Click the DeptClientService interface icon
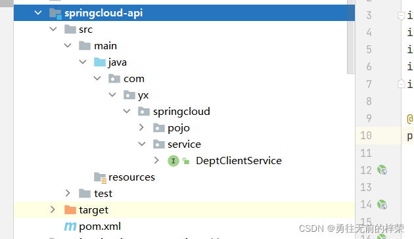This screenshot has height=239, width=414. pos(173,161)
